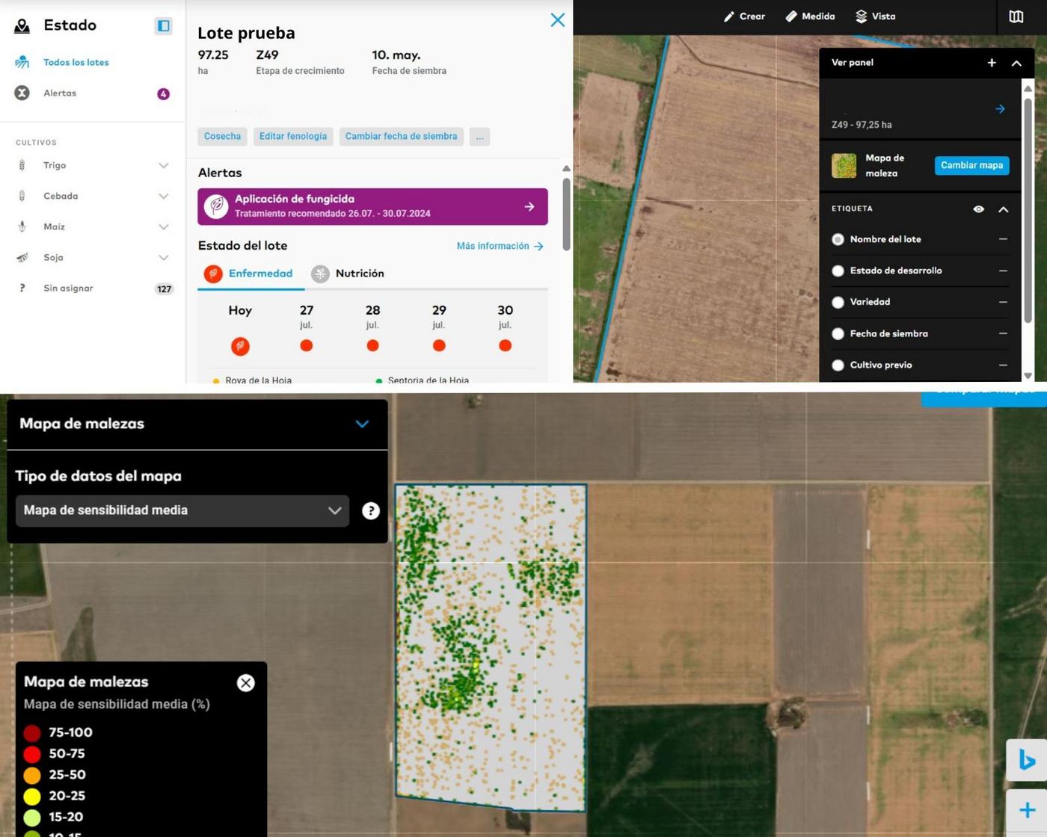Screen dimensions: 1047x837
Task: Click the Cambiar mapa button
Action: 971,165
